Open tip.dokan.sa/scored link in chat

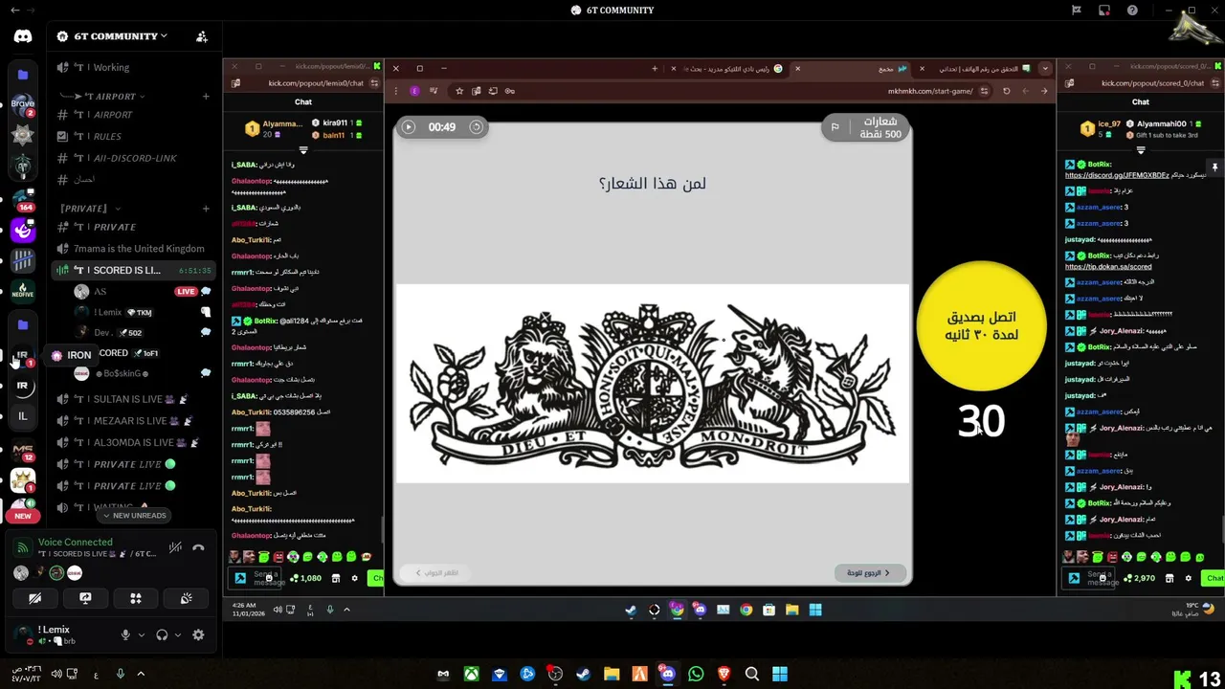coord(1108,267)
